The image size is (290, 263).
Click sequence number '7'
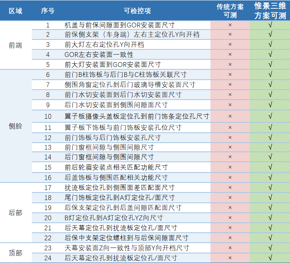pyautogui.click(x=48, y=84)
